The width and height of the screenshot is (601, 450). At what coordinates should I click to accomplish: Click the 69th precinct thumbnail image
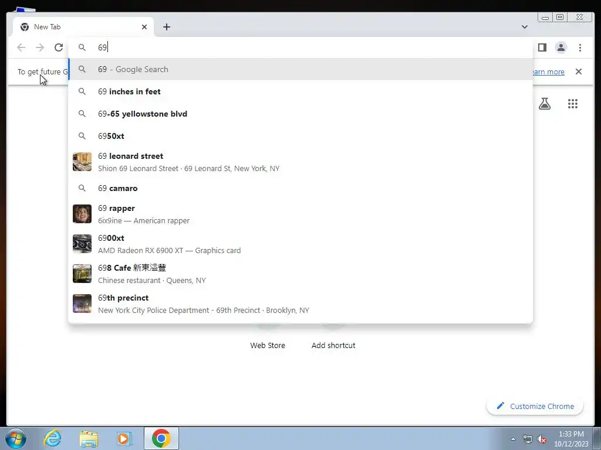coord(82,304)
